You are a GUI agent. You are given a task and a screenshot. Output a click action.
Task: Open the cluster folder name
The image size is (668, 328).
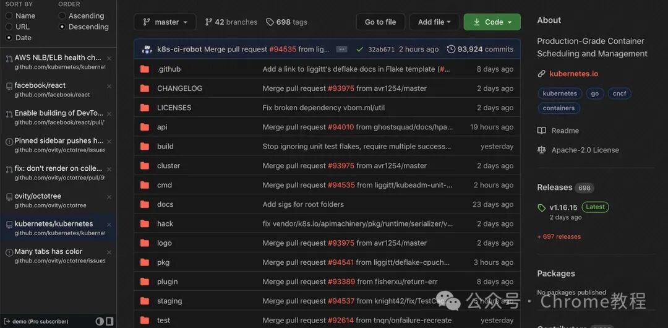[169, 165]
